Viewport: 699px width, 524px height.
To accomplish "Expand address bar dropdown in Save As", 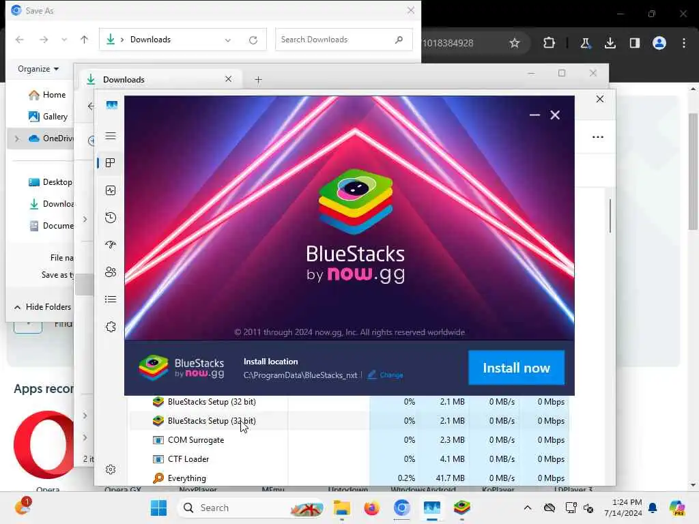I will pos(228,40).
